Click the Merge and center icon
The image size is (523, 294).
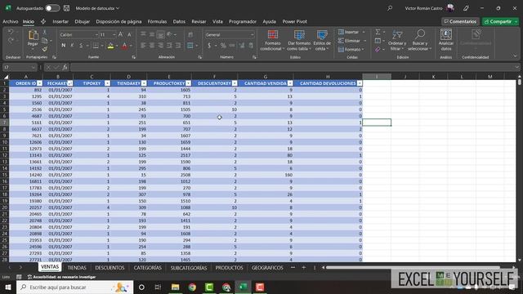(x=190, y=46)
